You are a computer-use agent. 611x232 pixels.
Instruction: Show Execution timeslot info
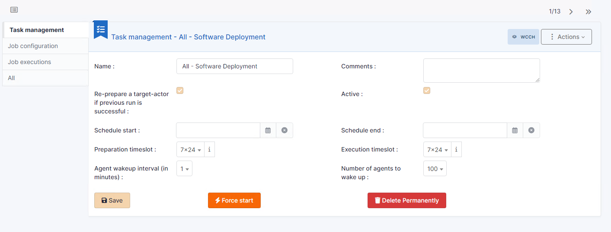(x=456, y=149)
